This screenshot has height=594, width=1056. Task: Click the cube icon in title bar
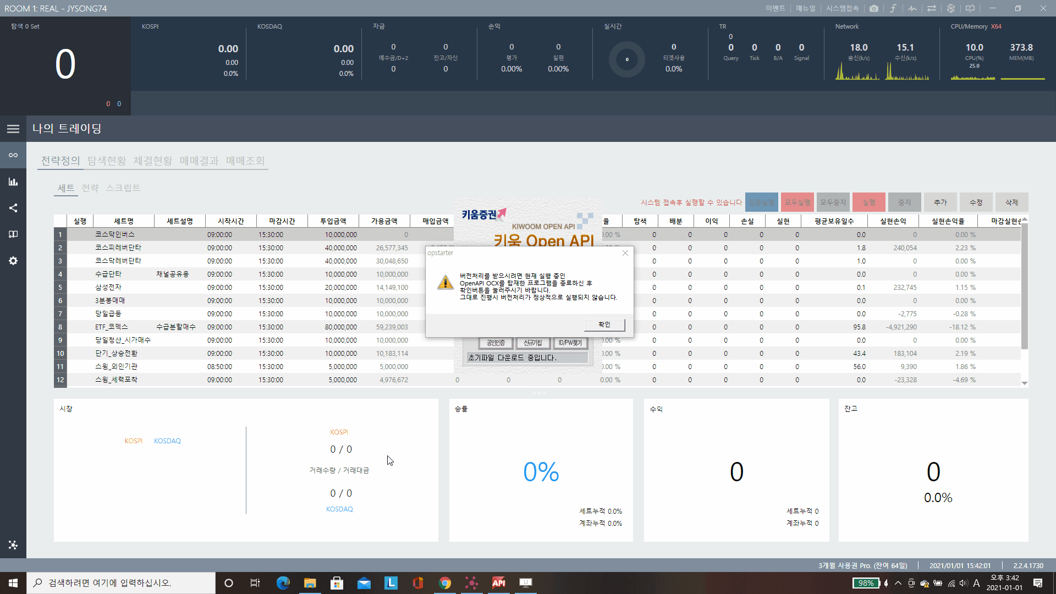click(x=951, y=8)
